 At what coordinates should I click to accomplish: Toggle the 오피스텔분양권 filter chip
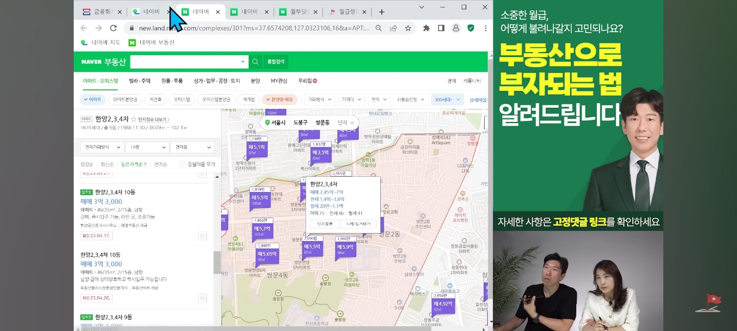tap(216, 100)
